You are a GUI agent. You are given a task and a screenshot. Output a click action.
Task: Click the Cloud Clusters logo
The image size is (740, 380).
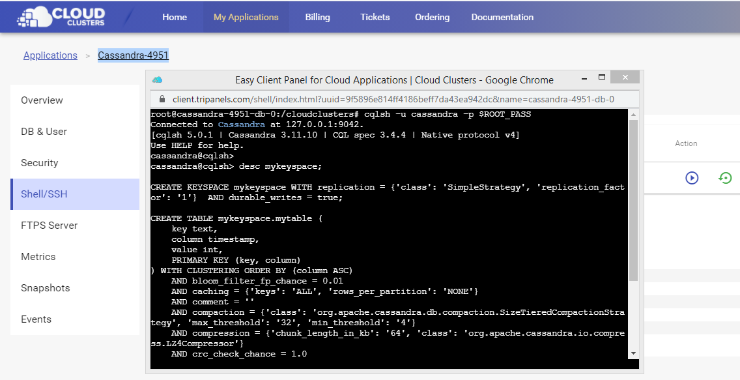[x=61, y=16]
